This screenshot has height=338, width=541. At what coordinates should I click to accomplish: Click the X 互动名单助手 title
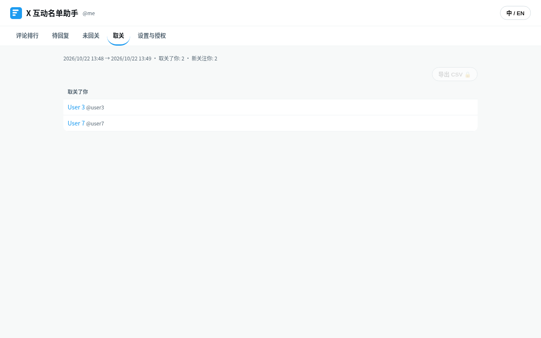pyautogui.click(x=52, y=13)
